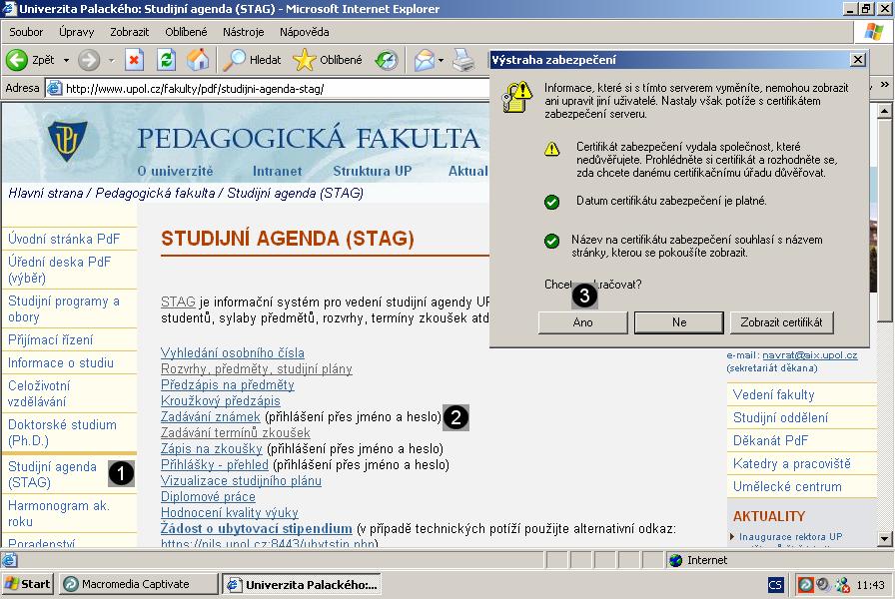Image resolution: width=895 pixels, height=599 pixels.
Task: Click the Palacký University shield logo
Action: [67, 141]
